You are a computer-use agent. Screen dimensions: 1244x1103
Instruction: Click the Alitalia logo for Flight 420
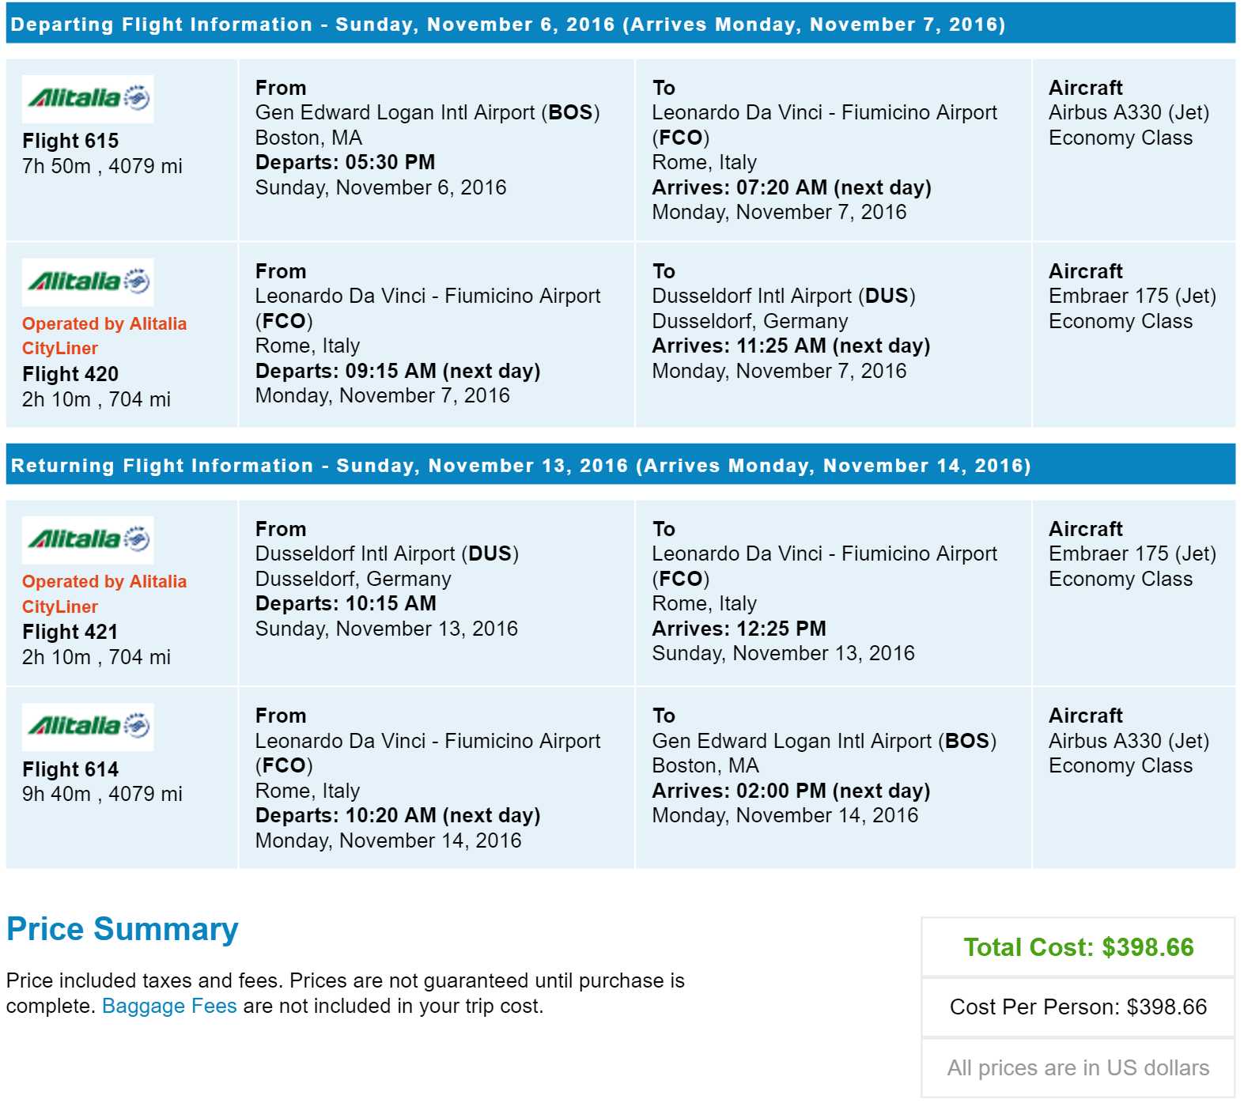point(88,282)
